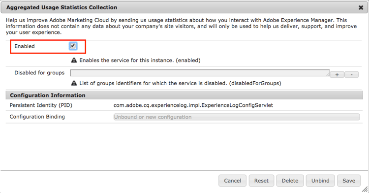
Task: Click warning icon beside Enables the service
Action: [x=74, y=60]
